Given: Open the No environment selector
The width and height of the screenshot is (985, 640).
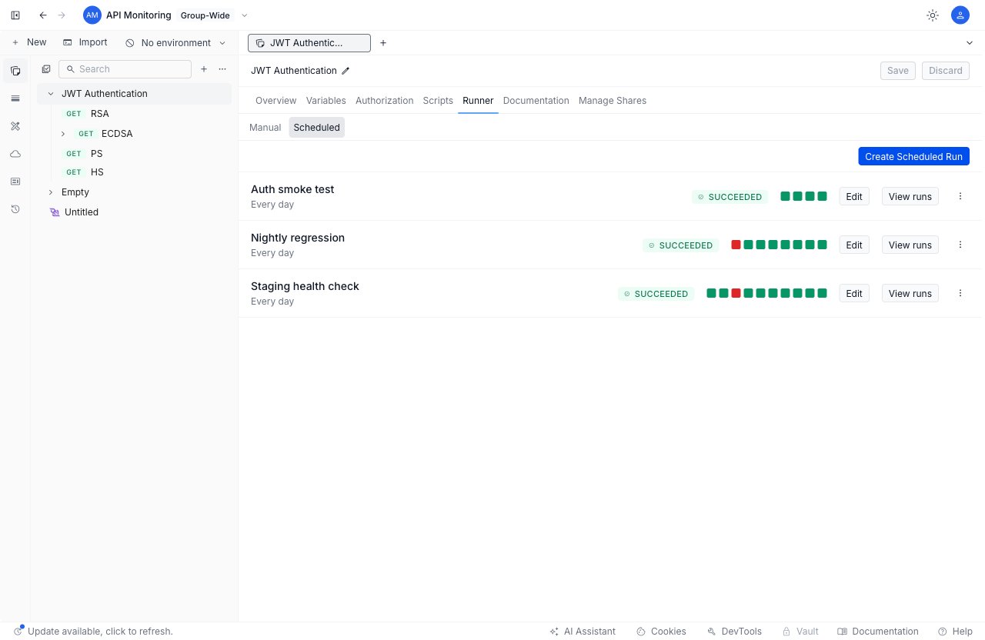Looking at the screenshot, I should [176, 43].
